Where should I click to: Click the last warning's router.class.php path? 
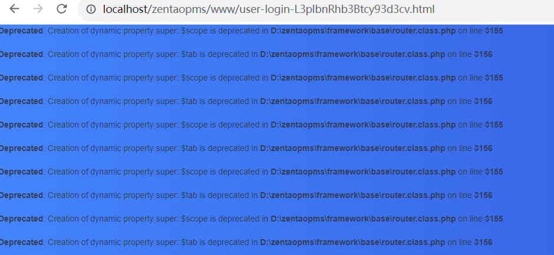[x=352, y=242]
